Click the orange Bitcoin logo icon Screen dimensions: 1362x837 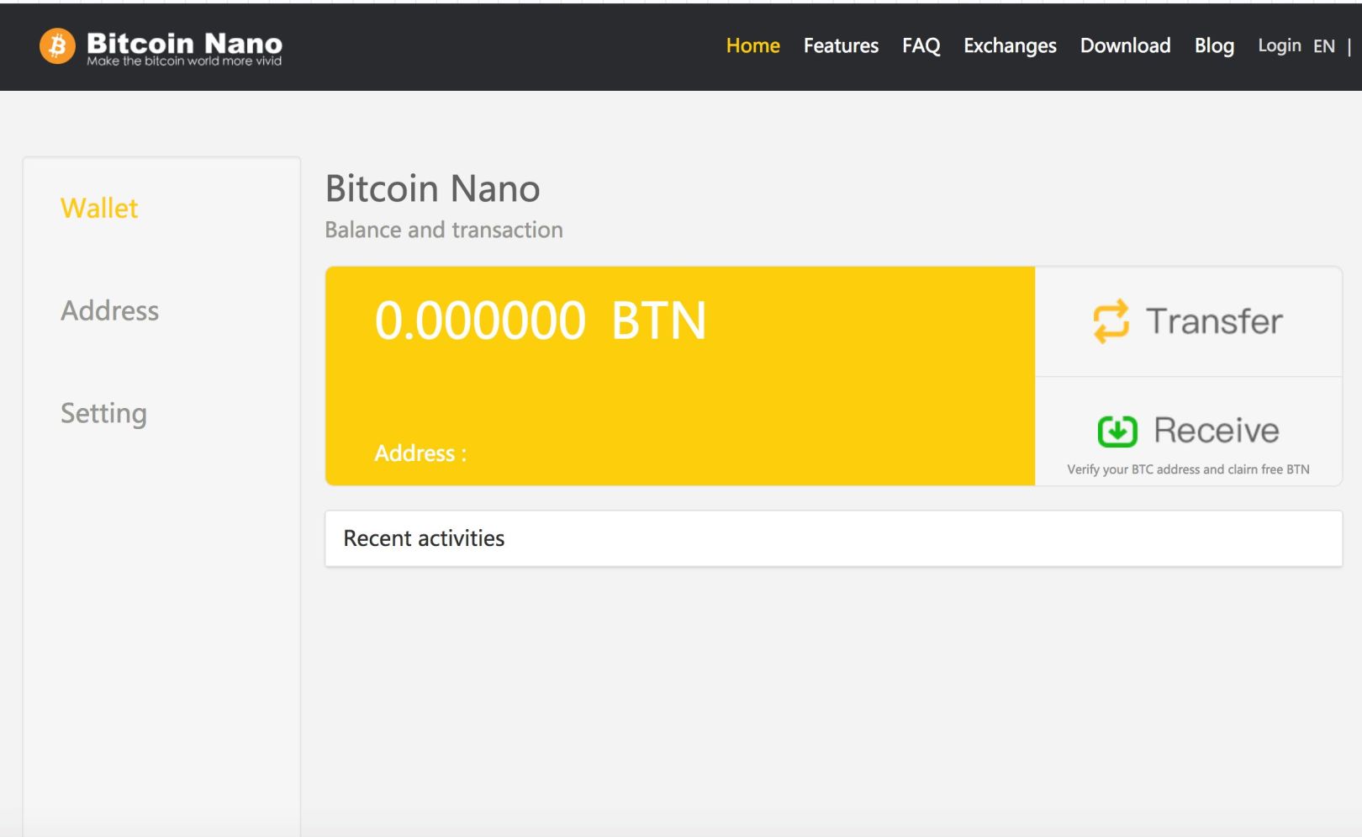(x=57, y=46)
